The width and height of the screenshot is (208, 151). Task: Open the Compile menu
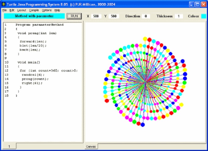34,10
